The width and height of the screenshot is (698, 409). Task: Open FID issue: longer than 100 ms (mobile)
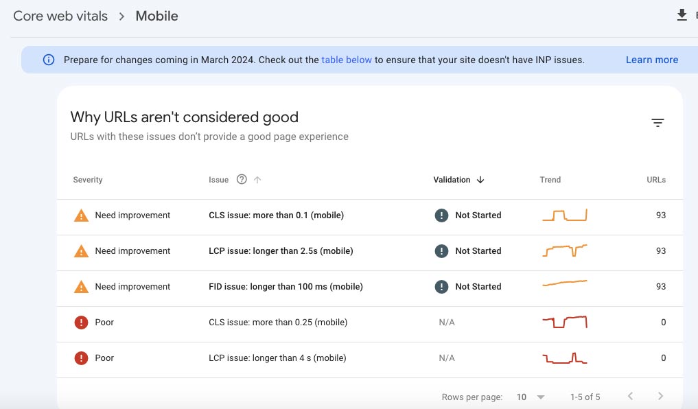(286, 287)
